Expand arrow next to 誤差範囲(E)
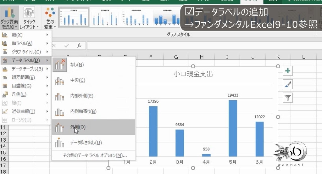322x174 pixels. coord(47,77)
